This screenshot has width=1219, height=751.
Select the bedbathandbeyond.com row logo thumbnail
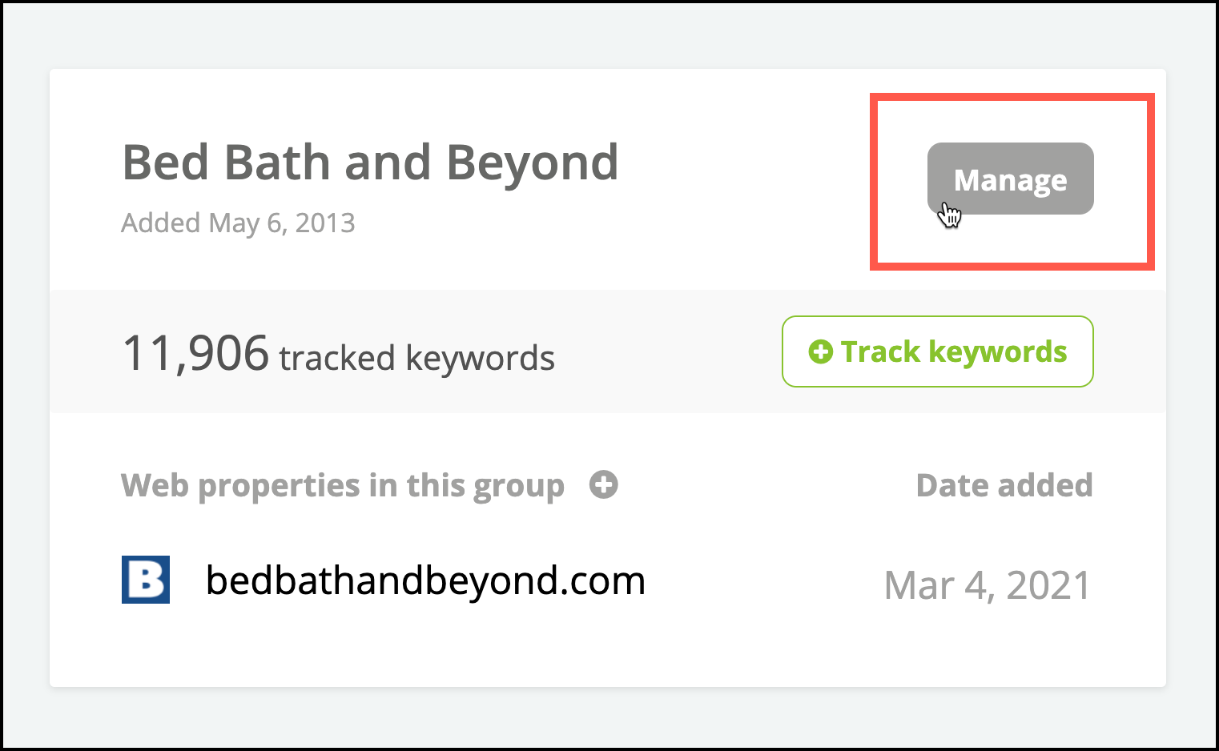coord(146,580)
